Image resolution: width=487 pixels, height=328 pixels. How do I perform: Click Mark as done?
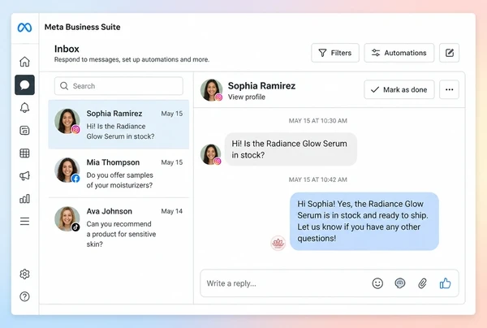point(399,89)
